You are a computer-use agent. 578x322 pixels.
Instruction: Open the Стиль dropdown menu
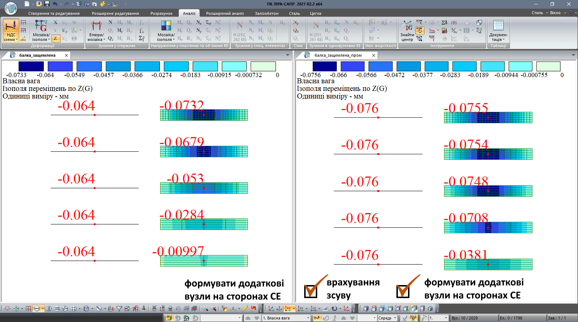coord(539,13)
